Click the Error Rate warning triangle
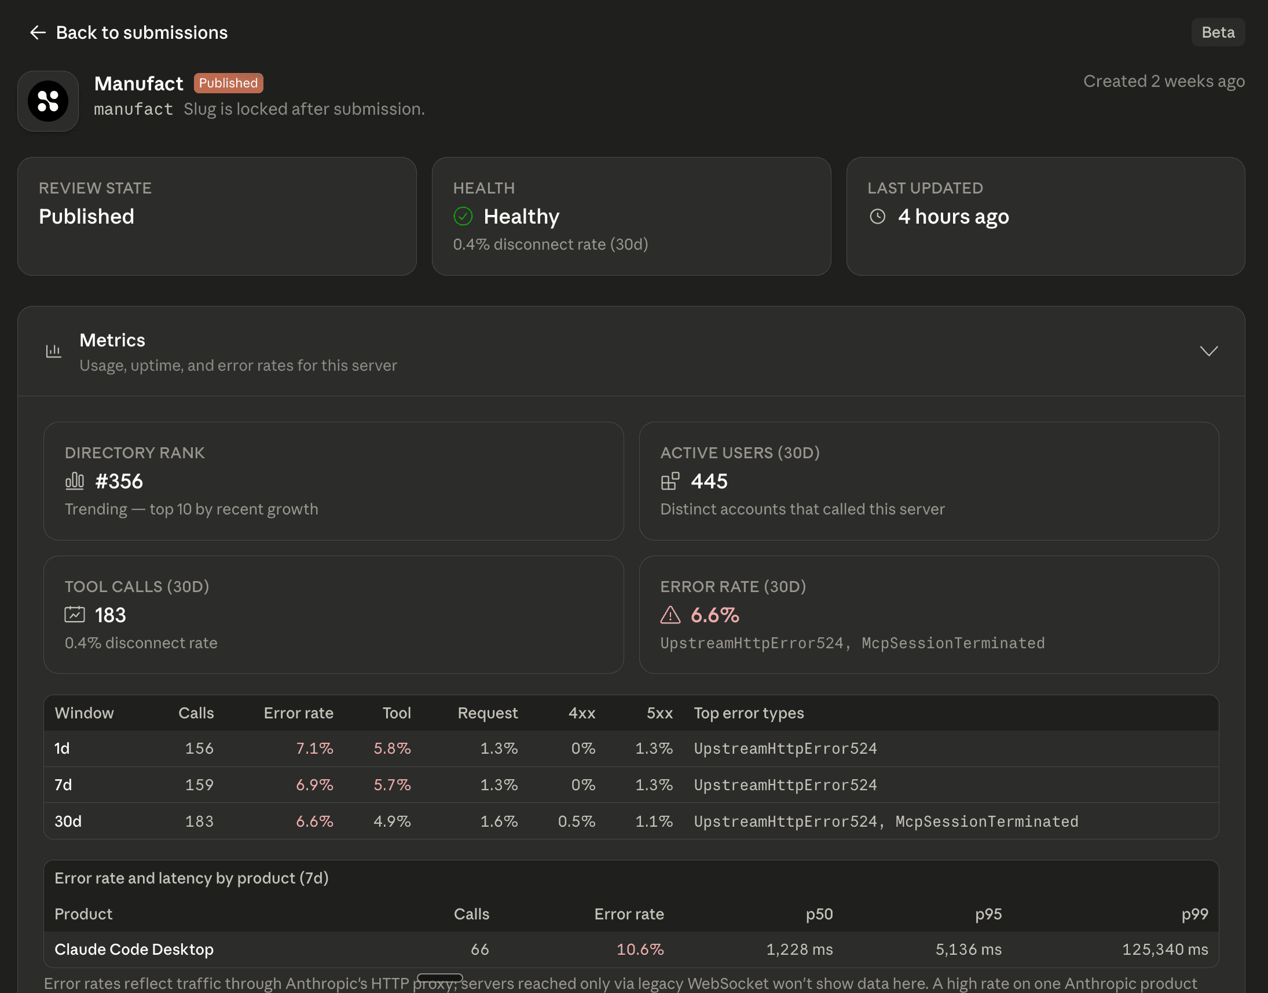 670,615
